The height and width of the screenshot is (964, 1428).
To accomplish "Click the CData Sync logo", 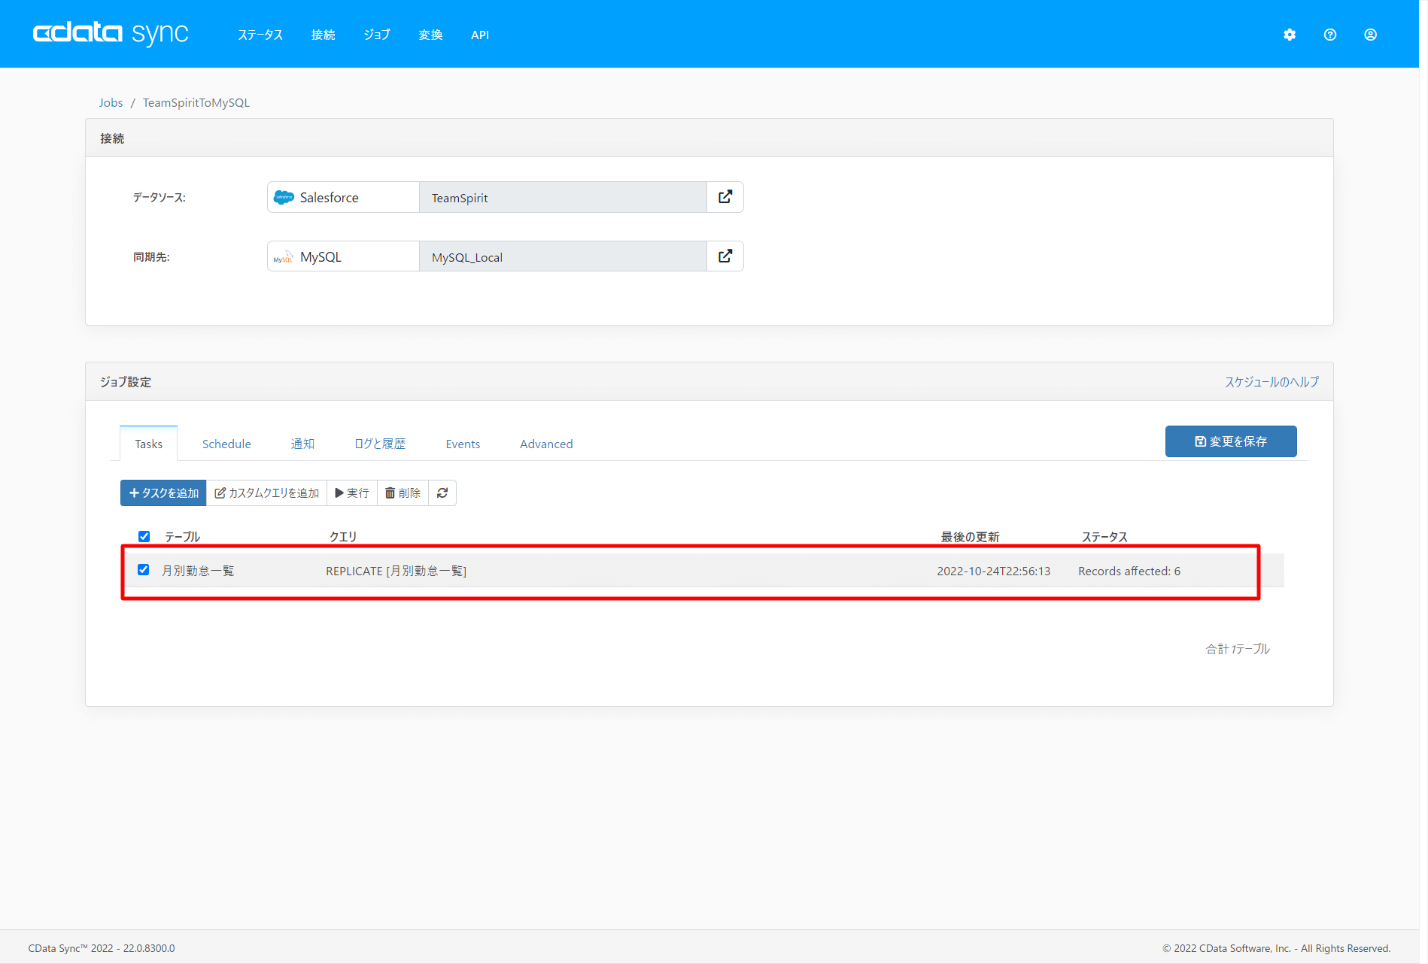I will pyautogui.click(x=111, y=34).
